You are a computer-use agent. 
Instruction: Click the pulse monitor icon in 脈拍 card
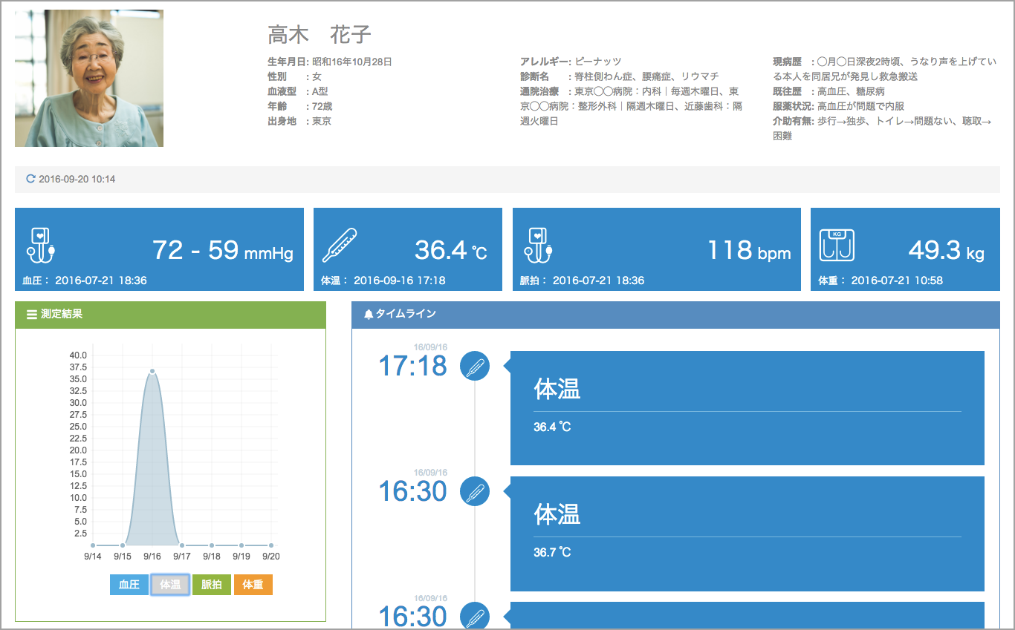point(539,245)
